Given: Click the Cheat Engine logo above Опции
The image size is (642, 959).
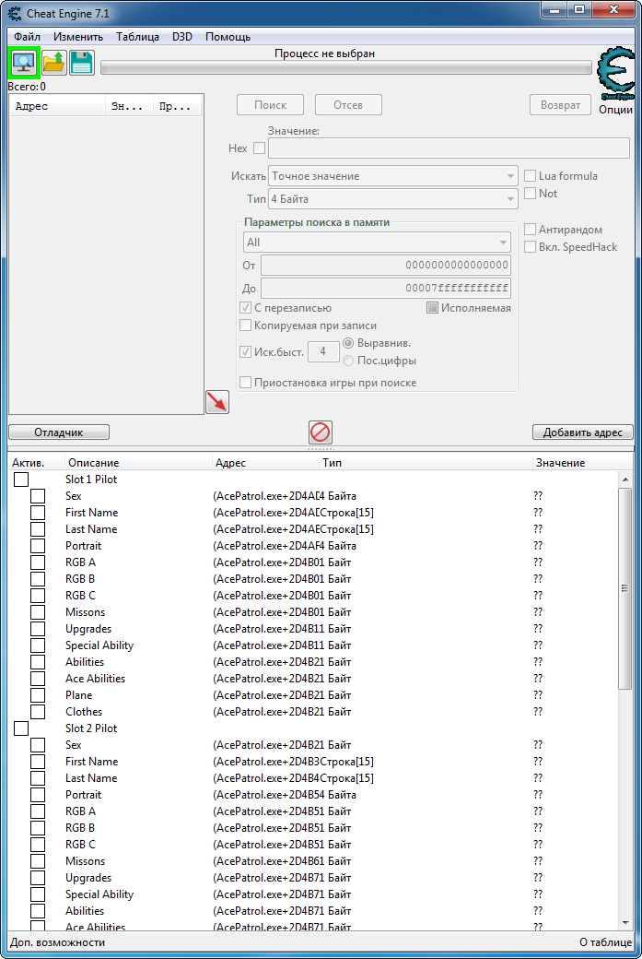Looking at the screenshot, I should click(615, 74).
